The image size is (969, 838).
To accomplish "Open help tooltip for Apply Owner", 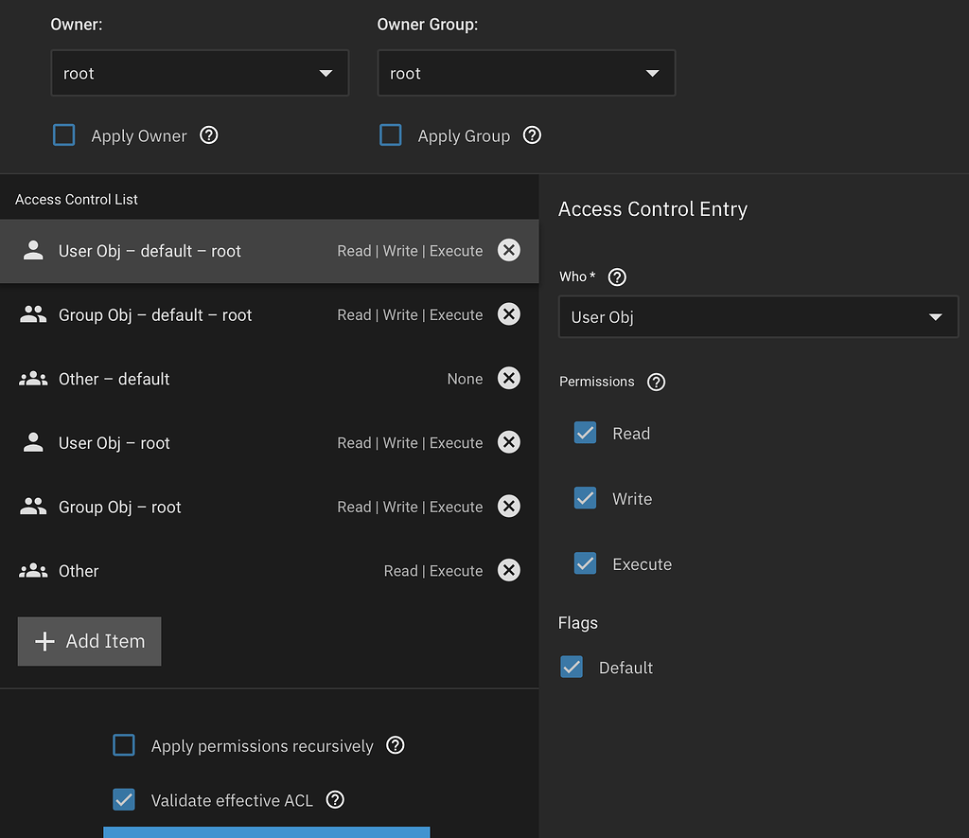I will (209, 135).
